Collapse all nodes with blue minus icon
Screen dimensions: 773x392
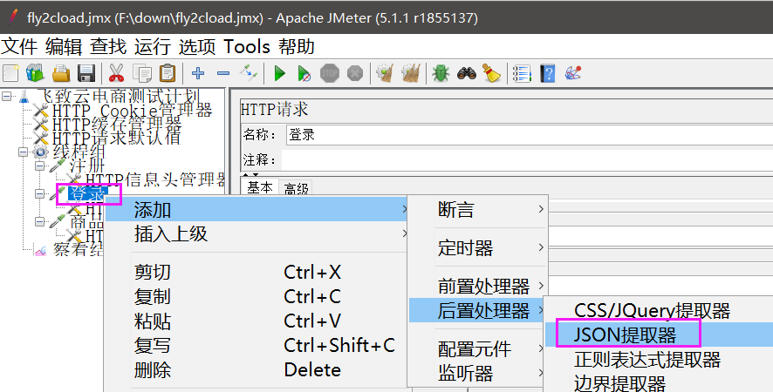pyautogui.click(x=223, y=73)
